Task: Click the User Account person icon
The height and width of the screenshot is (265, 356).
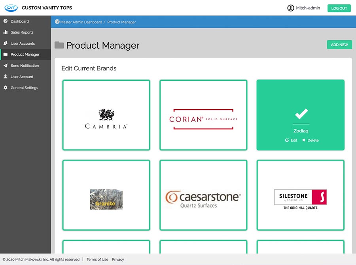Action: [x=6, y=76]
